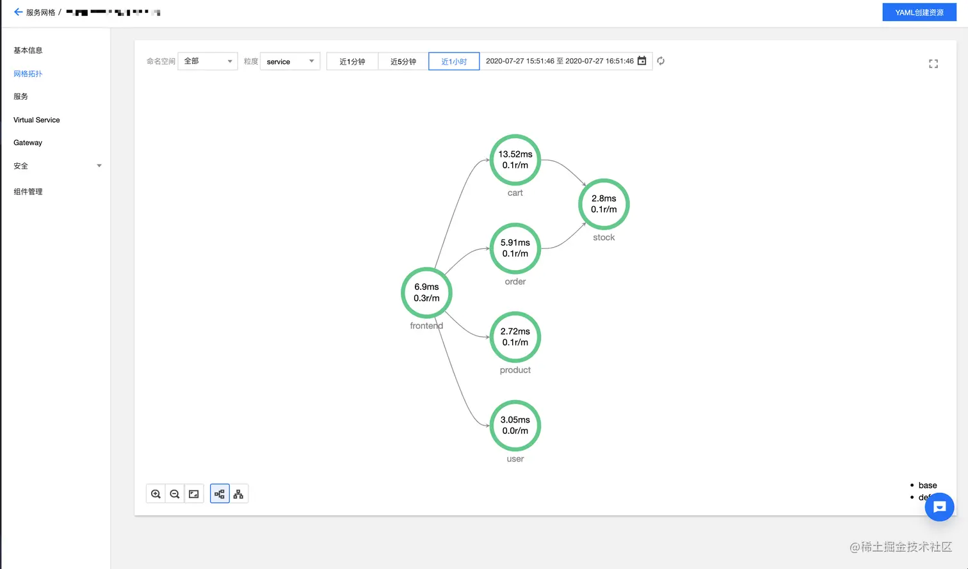968x569 pixels.
Task: Click the date range input field
Action: (x=566, y=61)
